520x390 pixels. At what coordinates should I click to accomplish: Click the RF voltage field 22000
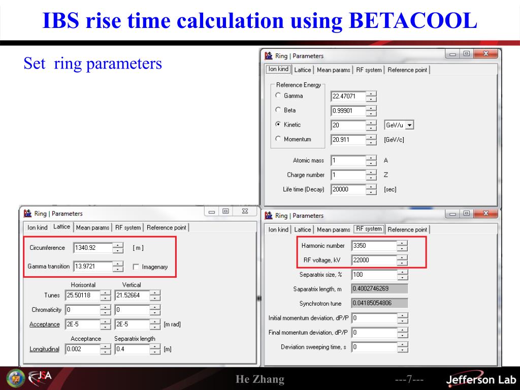click(x=374, y=260)
